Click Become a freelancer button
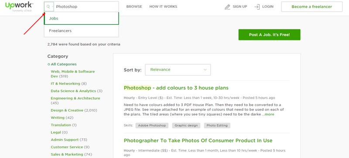Viewport: 349px width, 158px height. click(x=311, y=7)
